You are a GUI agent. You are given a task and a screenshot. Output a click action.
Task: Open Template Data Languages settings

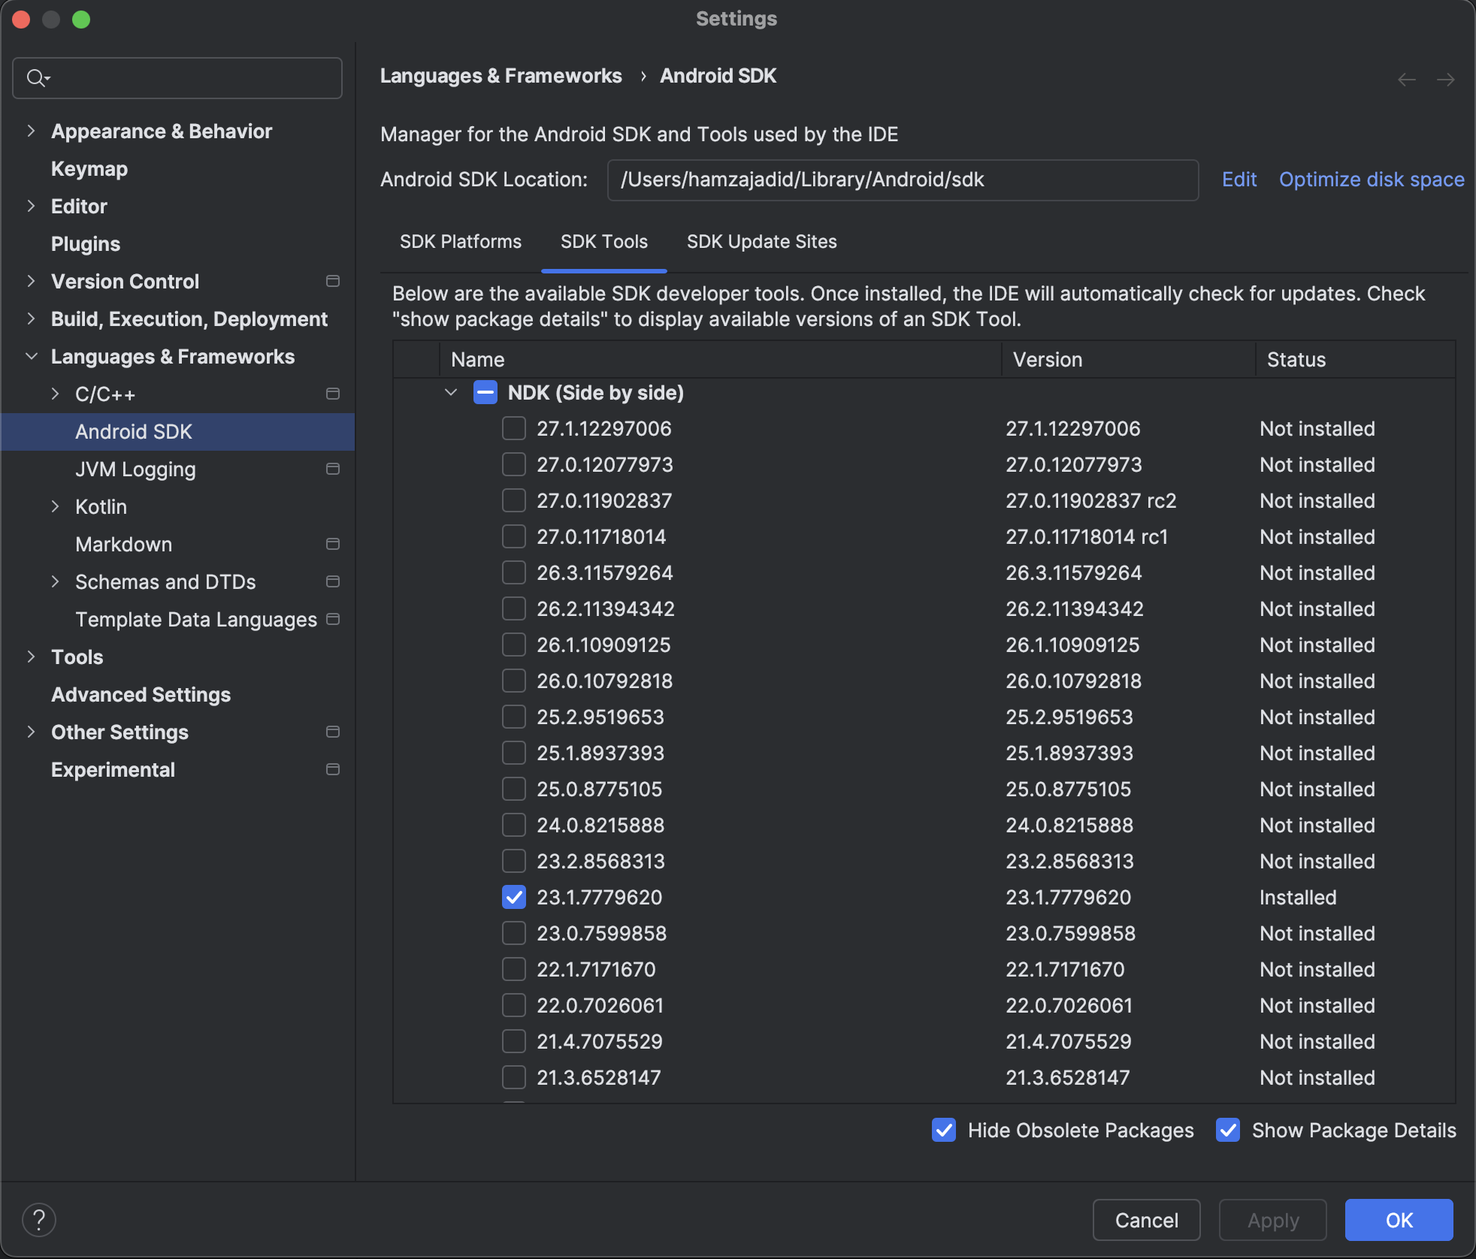(x=196, y=619)
